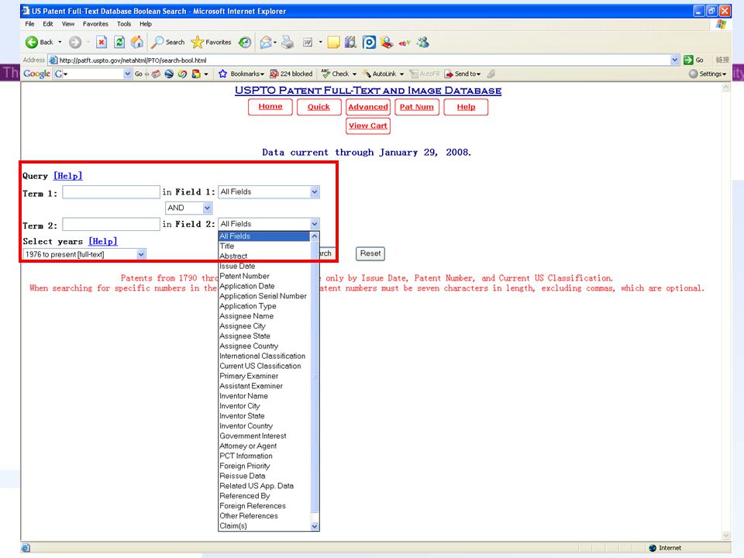Open the Mail envelope icon

(266, 42)
